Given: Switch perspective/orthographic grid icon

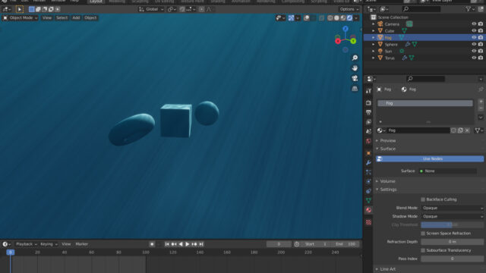Looking at the screenshot, I should pos(355,89).
